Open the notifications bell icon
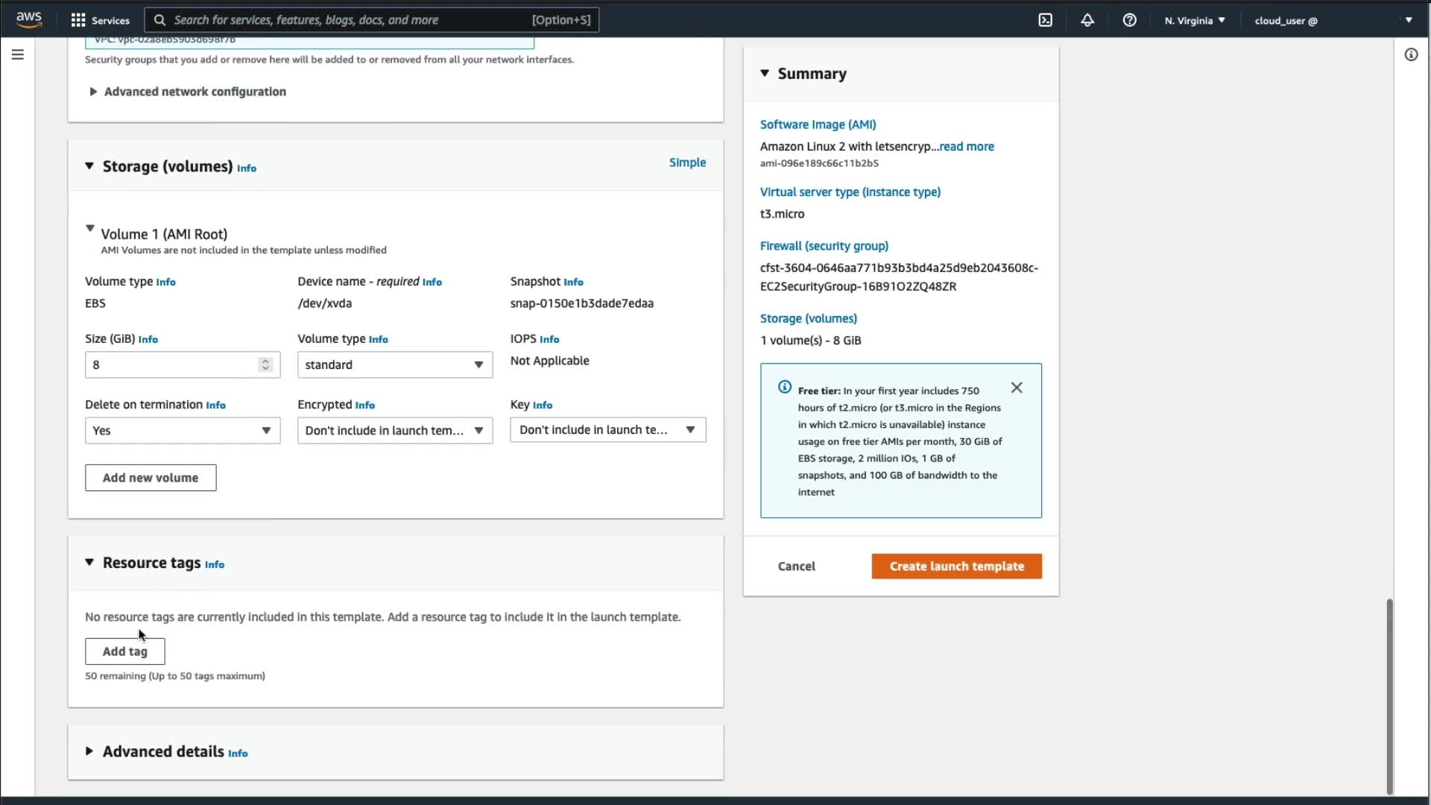The width and height of the screenshot is (1431, 805). 1087,20
